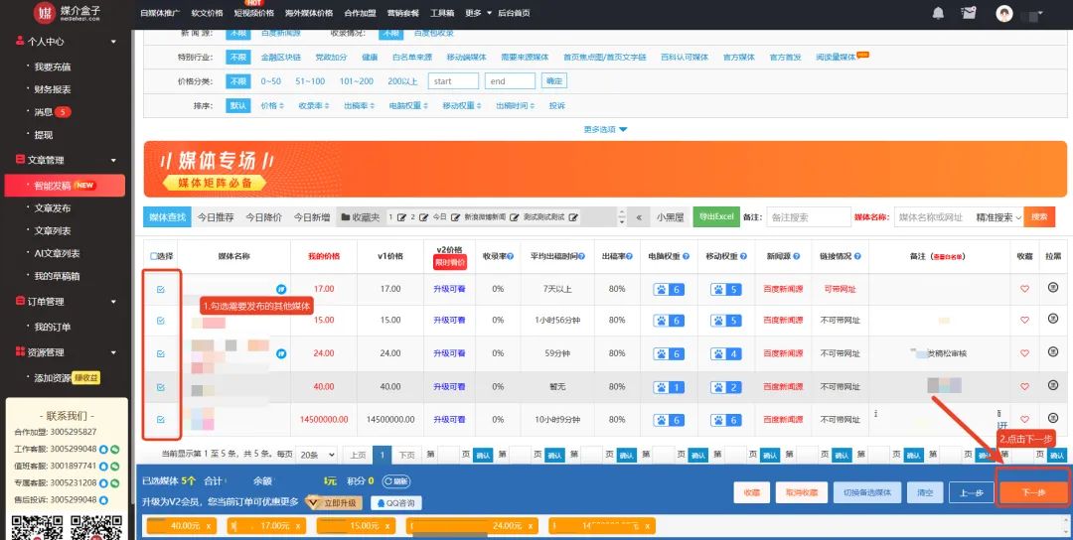Click the notification bell icon
The image size is (1073, 540).
coord(938,13)
